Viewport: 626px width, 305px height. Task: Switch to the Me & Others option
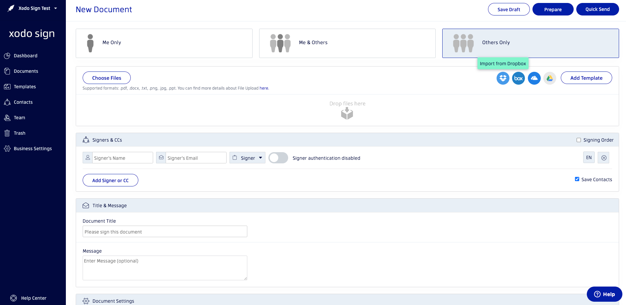pyautogui.click(x=347, y=43)
